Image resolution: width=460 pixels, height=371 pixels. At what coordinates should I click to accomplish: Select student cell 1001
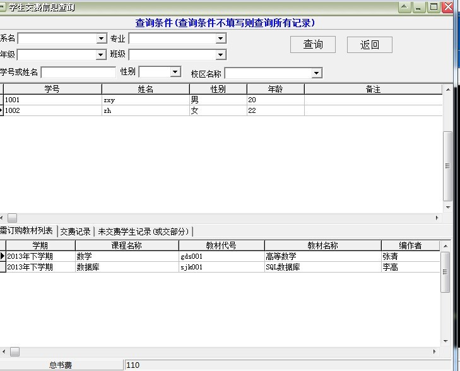point(52,100)
